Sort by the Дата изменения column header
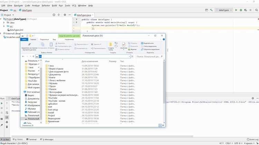 click(90, 61)
